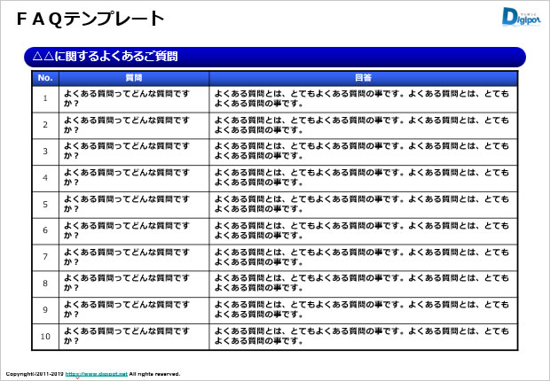Click the 'All rights reserved.' footer text
The image size is (550, 381).
point(154,374)
